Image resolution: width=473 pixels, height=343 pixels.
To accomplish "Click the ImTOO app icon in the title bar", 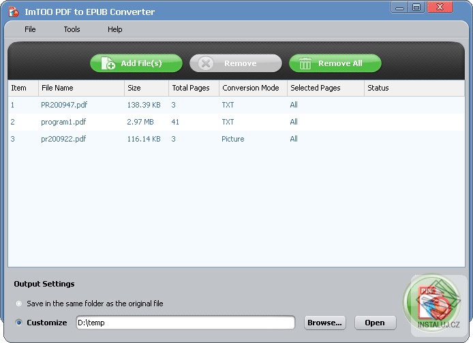I will point(14,12).
